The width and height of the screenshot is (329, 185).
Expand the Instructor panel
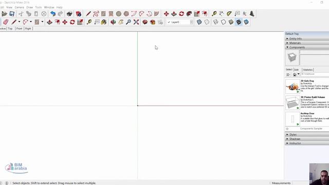coord(307,143)
